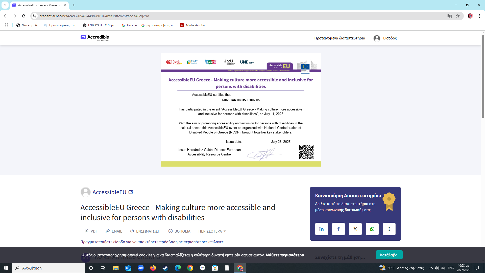485x273 pixels.
Task: Open Google bookmark
Action: pos(129,25)
